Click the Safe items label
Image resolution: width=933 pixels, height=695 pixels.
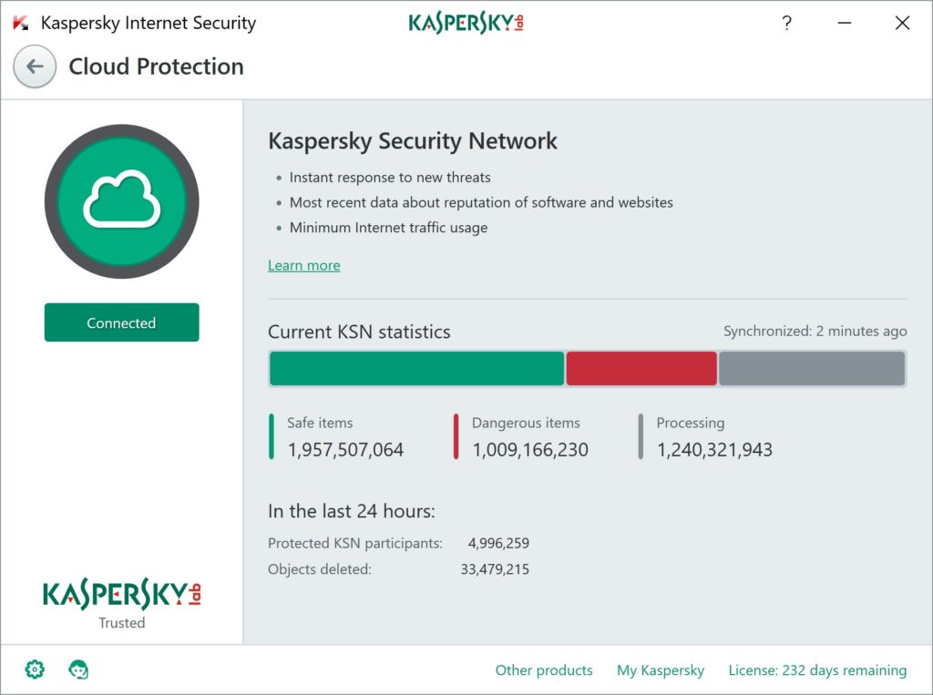(320, 423)
